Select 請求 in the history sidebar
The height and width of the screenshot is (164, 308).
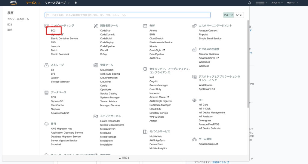[x=10, y=30]
